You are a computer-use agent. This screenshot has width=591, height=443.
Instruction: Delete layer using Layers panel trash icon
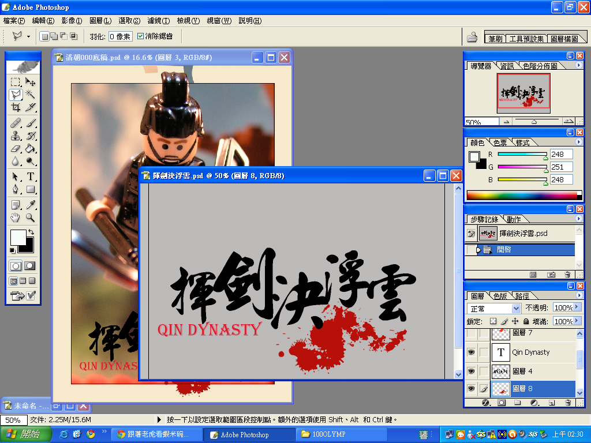[568, 403]
